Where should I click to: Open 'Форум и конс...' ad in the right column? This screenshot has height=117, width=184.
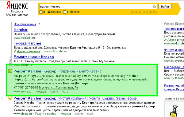pos(174,50)
